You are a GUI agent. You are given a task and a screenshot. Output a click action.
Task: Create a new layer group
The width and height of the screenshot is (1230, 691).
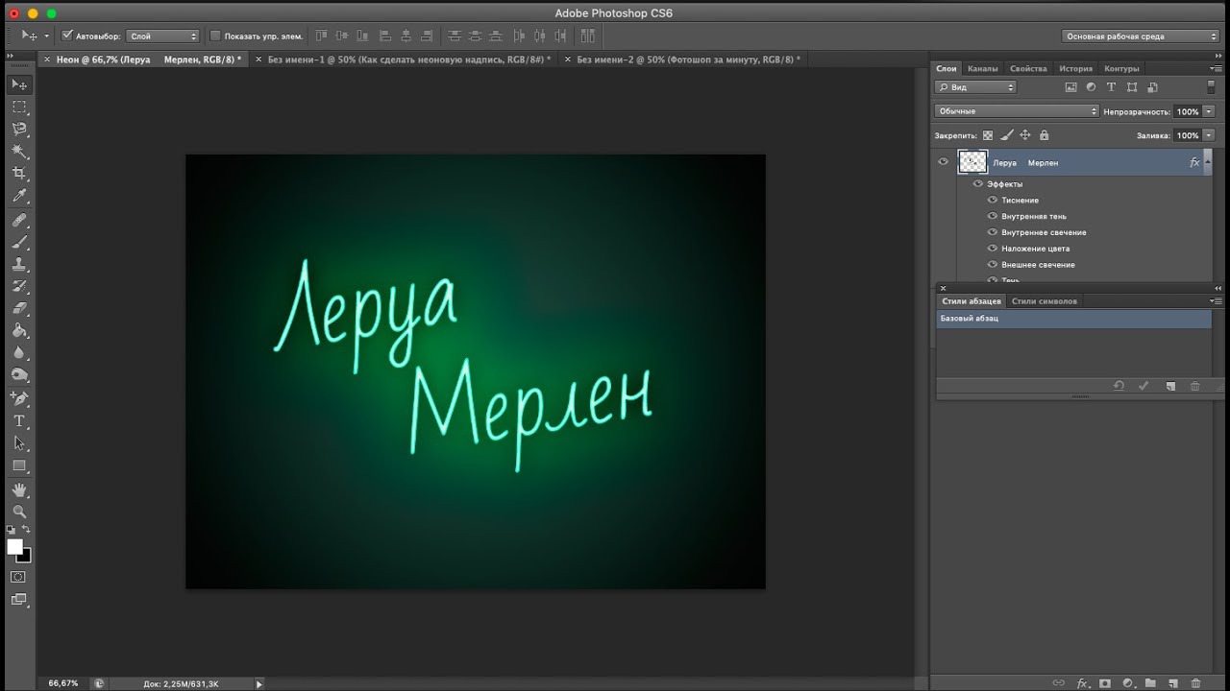(x=1150, y=683)
